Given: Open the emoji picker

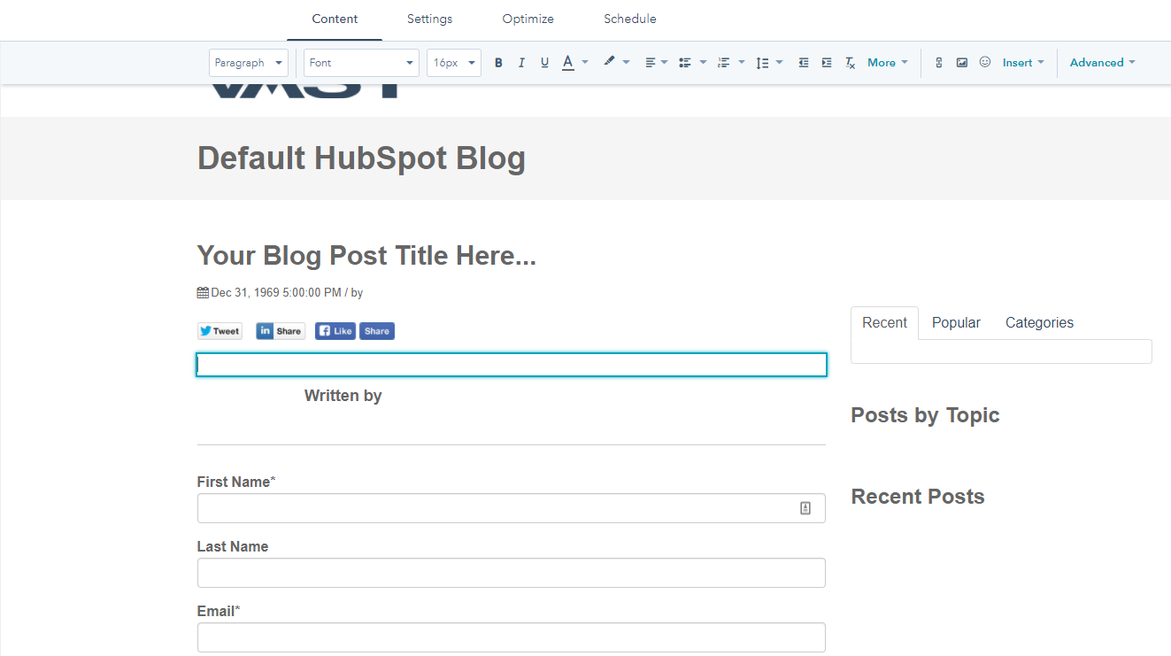Looking at the screenshot, I should click(x=985, y=62).
